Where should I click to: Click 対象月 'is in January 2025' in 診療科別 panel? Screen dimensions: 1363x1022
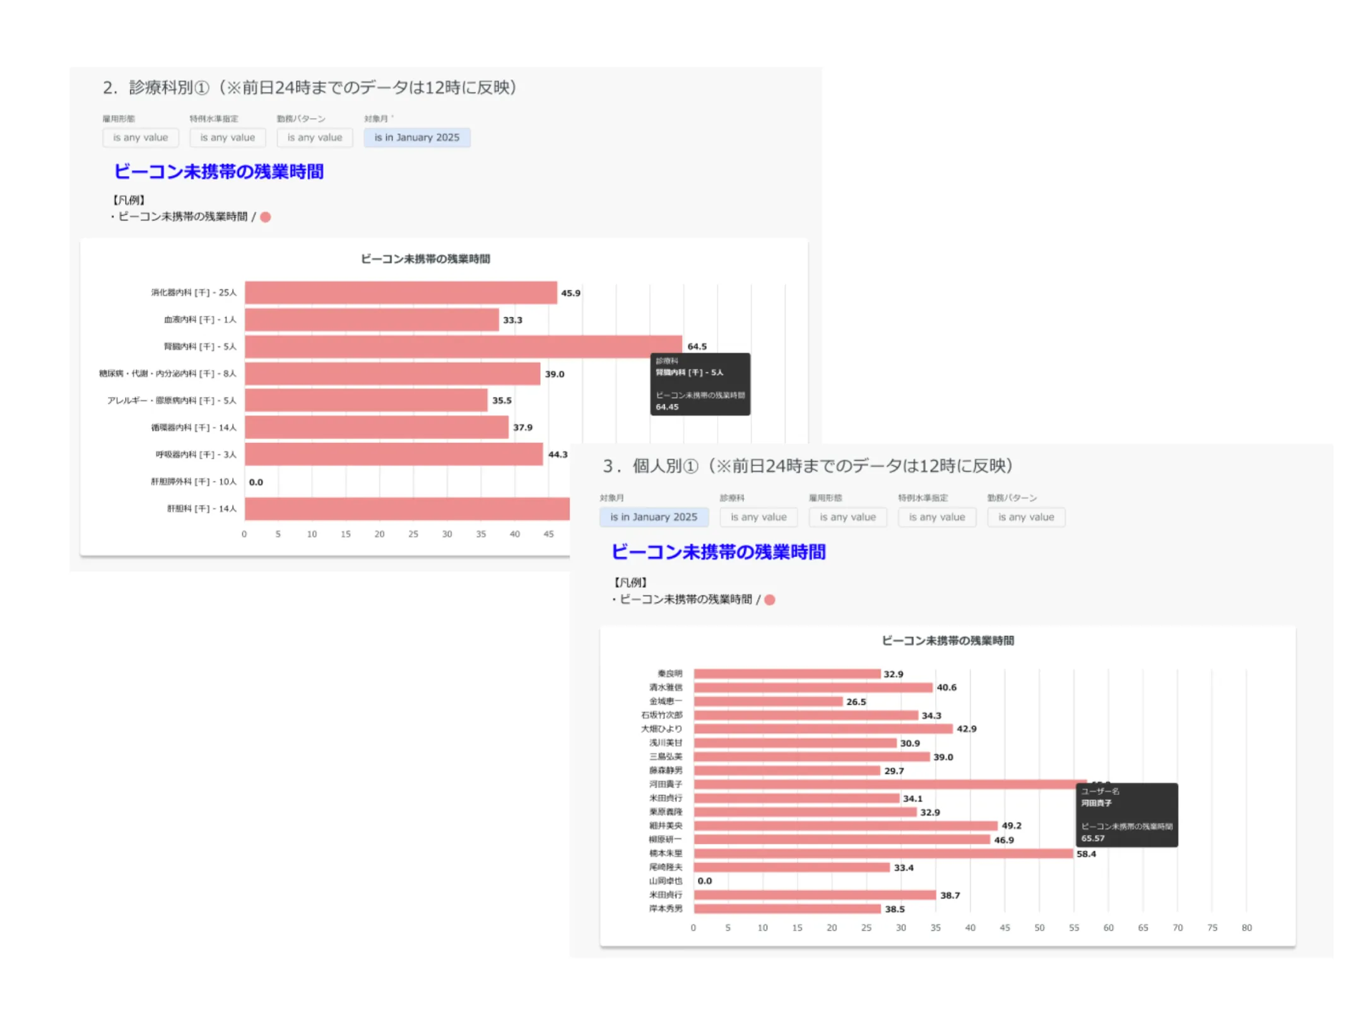click(x=416, y=138)
